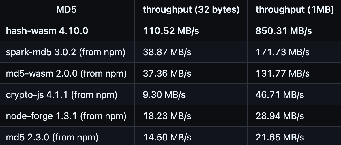The image size is (341, 145).
Task: Select the throughput (32 bytes) column header
Action: tap(191, 10)
